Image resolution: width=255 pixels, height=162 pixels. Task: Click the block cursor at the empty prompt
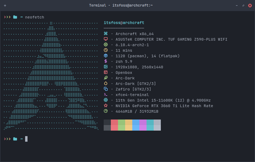26,139
